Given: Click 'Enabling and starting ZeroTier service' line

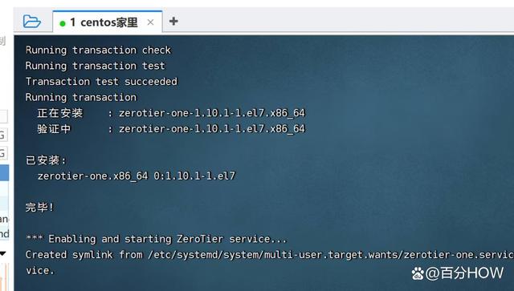Looking at the screenshot, I should point(157,239).
